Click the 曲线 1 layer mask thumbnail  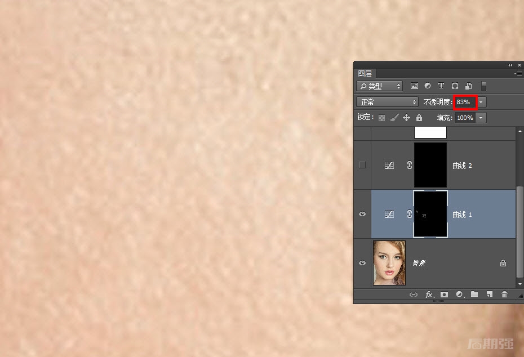[430, 214]
